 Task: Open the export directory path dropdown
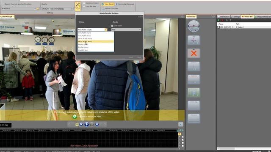tap(35, 8)
